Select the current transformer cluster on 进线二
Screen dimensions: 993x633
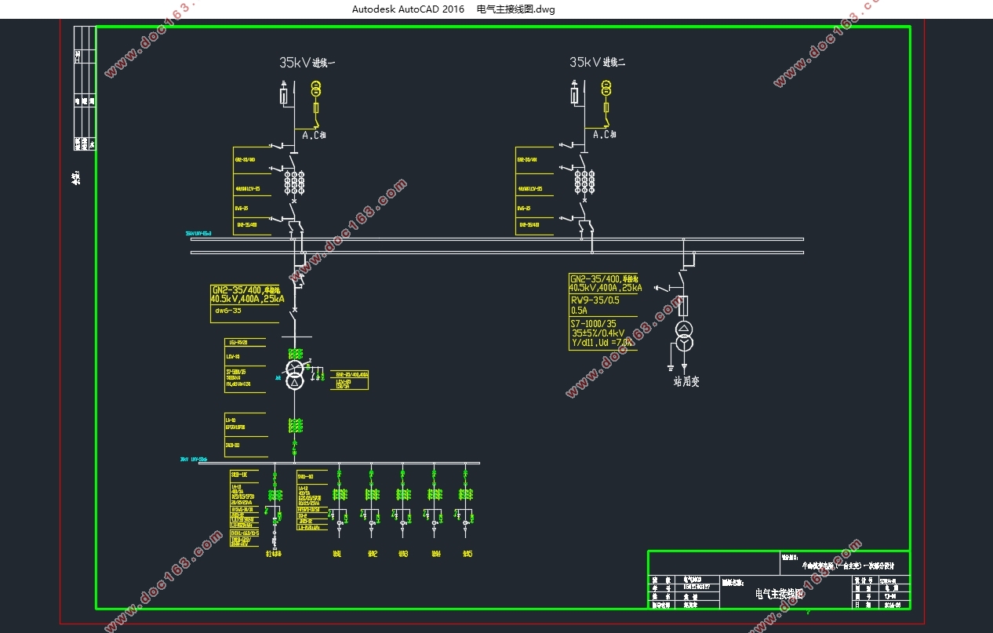(x=583, y=182)
